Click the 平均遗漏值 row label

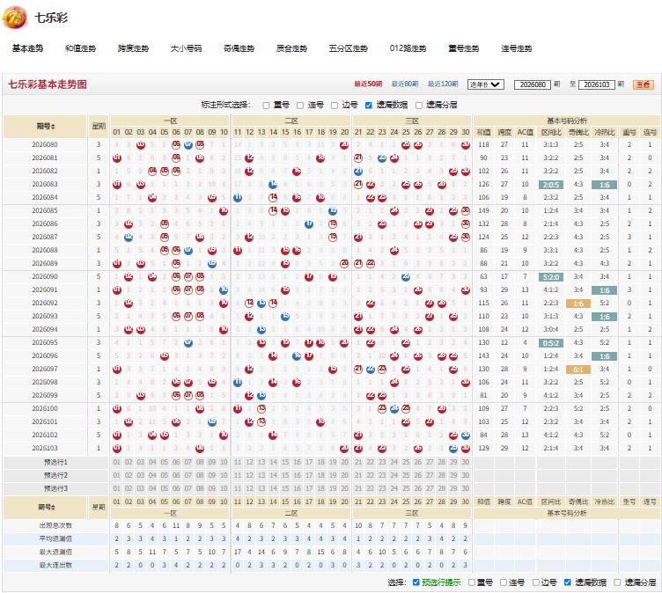[55, 539]
